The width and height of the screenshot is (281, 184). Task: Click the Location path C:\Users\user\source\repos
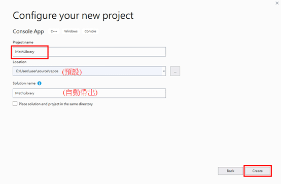click(37, 71)
